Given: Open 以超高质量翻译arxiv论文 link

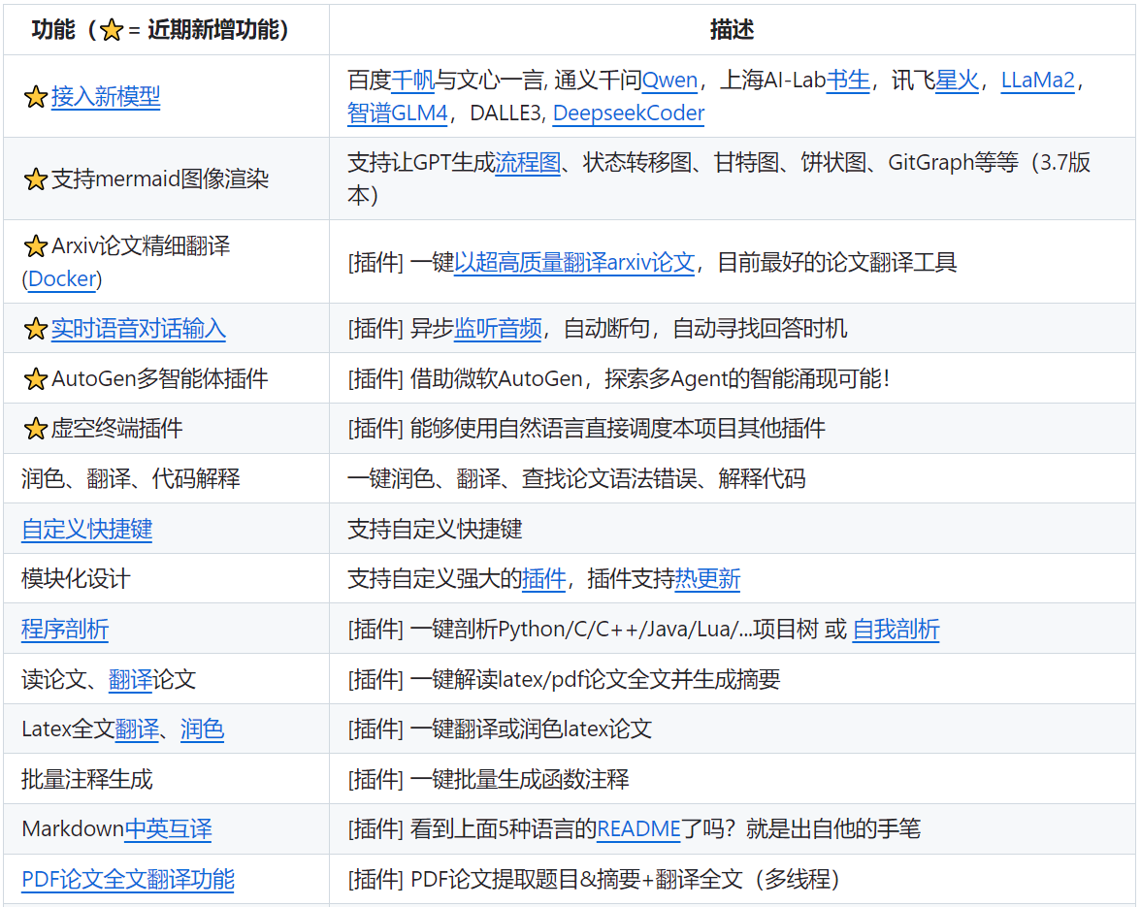Looking at the screenshot, I should pos(574,262).
